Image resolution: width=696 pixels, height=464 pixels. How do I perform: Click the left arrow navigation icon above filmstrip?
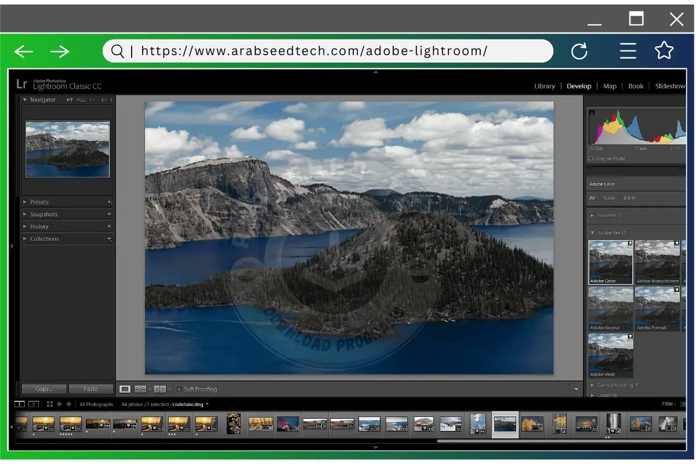coord(60,404)
